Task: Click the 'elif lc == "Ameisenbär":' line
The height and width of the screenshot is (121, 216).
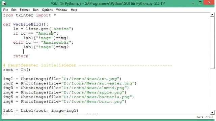Action: point(44,42)
